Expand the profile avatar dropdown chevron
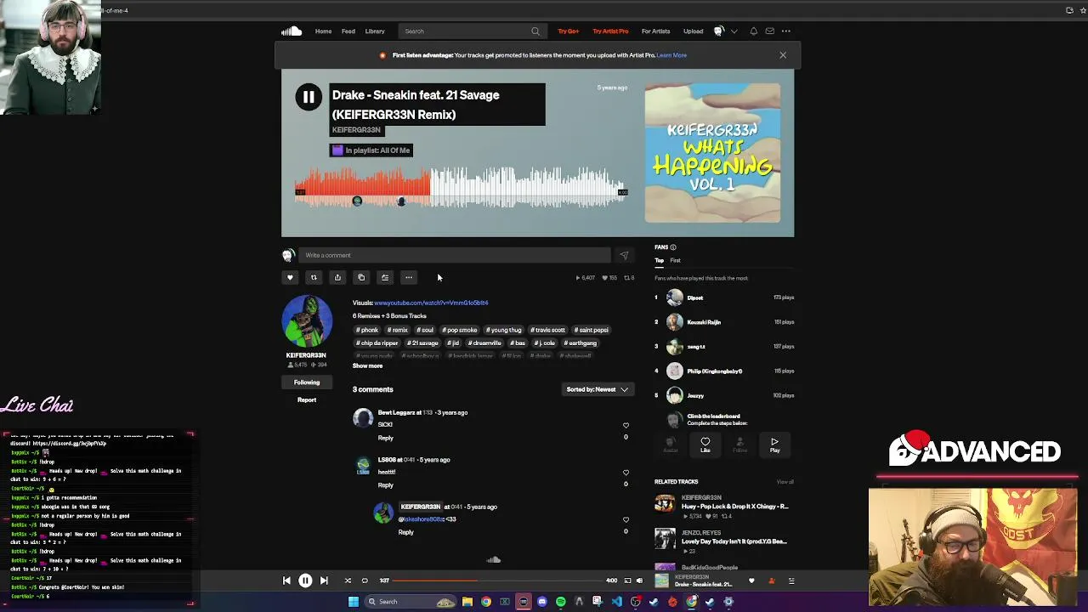Image resolution: width=1088 pixels, height=612 pixels. 734,31
